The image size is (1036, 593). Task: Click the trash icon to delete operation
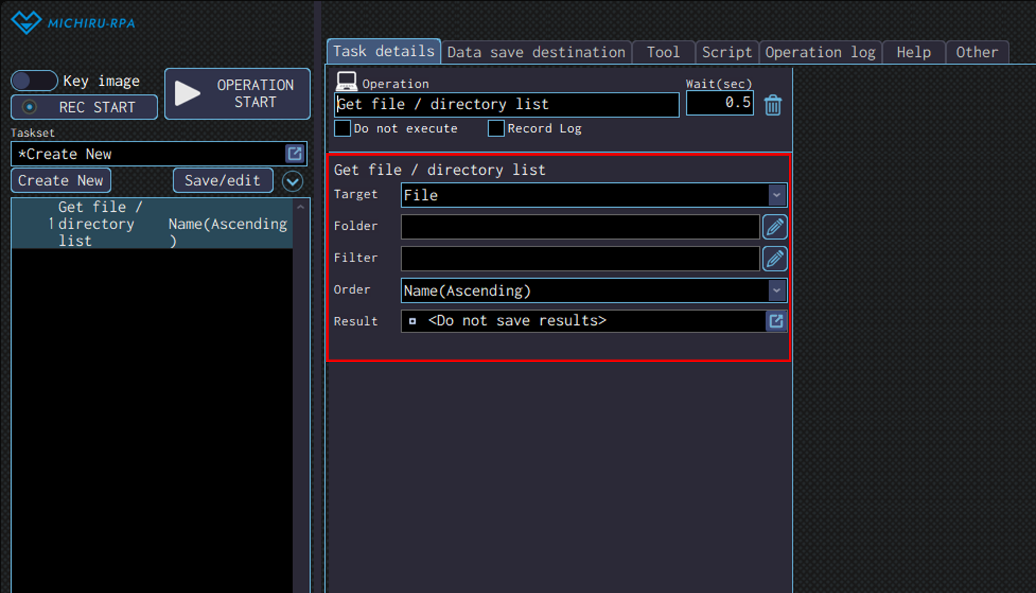[x=772, y=105]
